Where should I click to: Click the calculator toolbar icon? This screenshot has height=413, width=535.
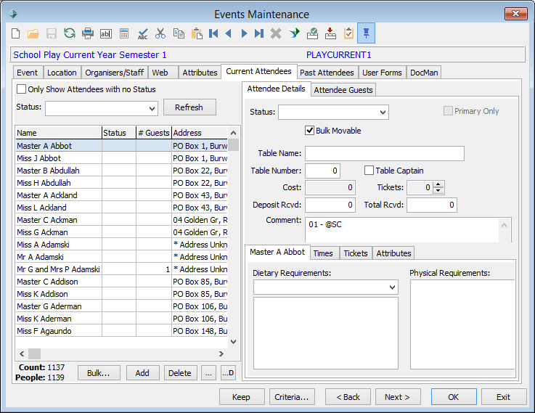pos(124,33)
